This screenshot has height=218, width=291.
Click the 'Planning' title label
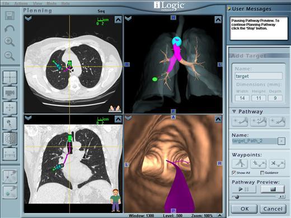click(37, 11)
